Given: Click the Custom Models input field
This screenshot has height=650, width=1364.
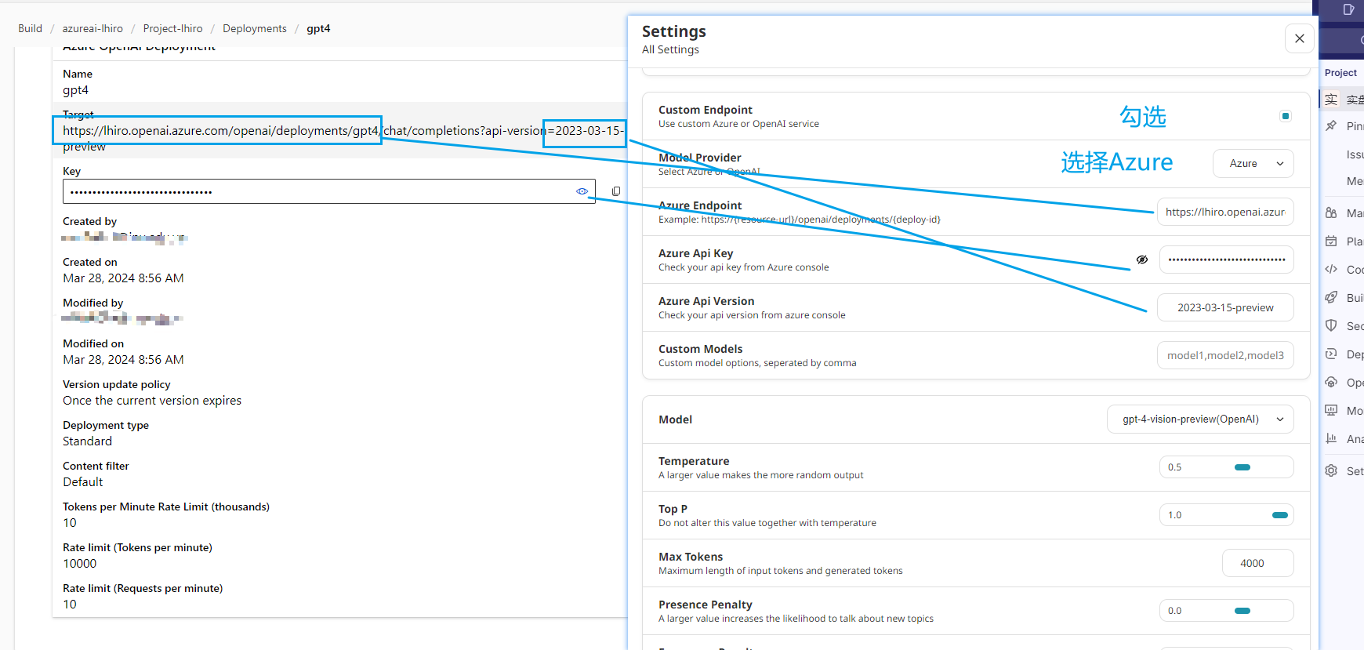Looking at the screenshot, I should click(x=1225, y=355).
